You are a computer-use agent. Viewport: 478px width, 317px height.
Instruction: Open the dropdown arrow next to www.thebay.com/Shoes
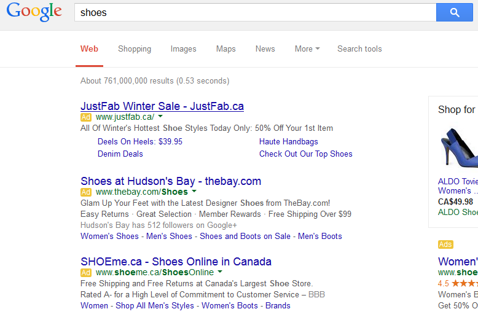pyautogui.click(x=194, y=192)
